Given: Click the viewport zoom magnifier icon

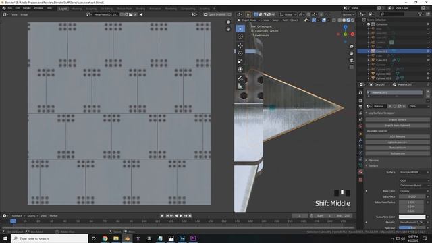Looking at the screenshot, I should click(x=352, y=47).
